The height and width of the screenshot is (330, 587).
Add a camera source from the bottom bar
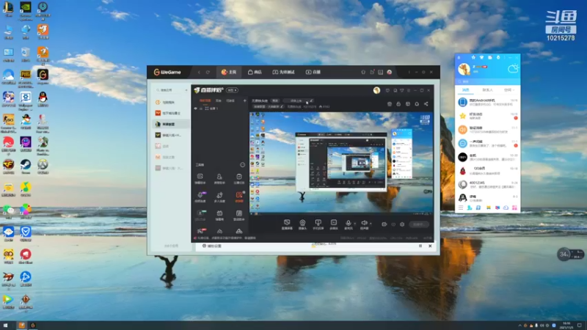pyautogui.click(x=302, y=224)
